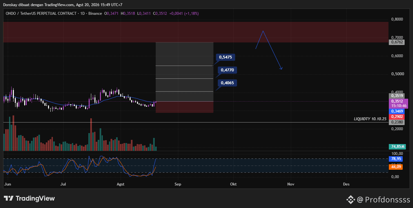Click the change value +0,0041 (+1,18%)
413x208 pixels.
click(184, 14)
